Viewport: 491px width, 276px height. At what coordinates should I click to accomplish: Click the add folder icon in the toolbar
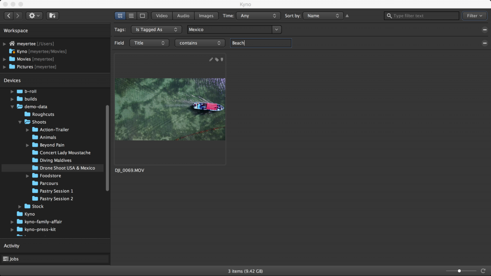(52, 15)
